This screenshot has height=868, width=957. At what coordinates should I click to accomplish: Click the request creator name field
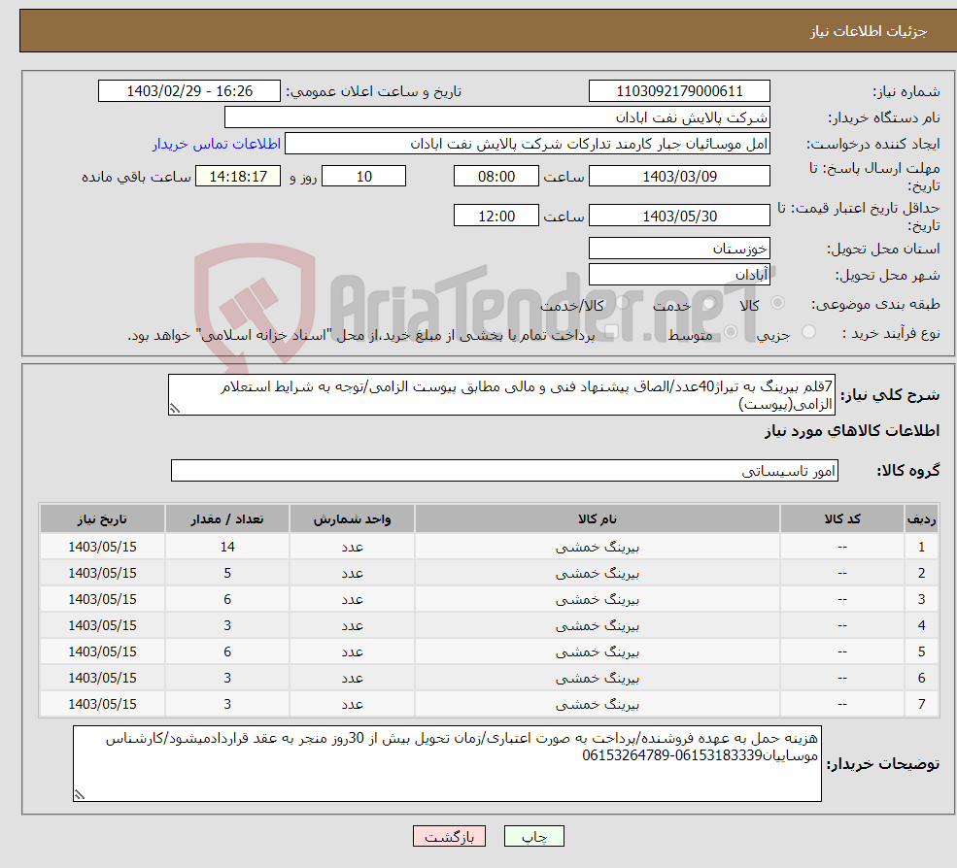pyautogui.click(x=528, y=144)
